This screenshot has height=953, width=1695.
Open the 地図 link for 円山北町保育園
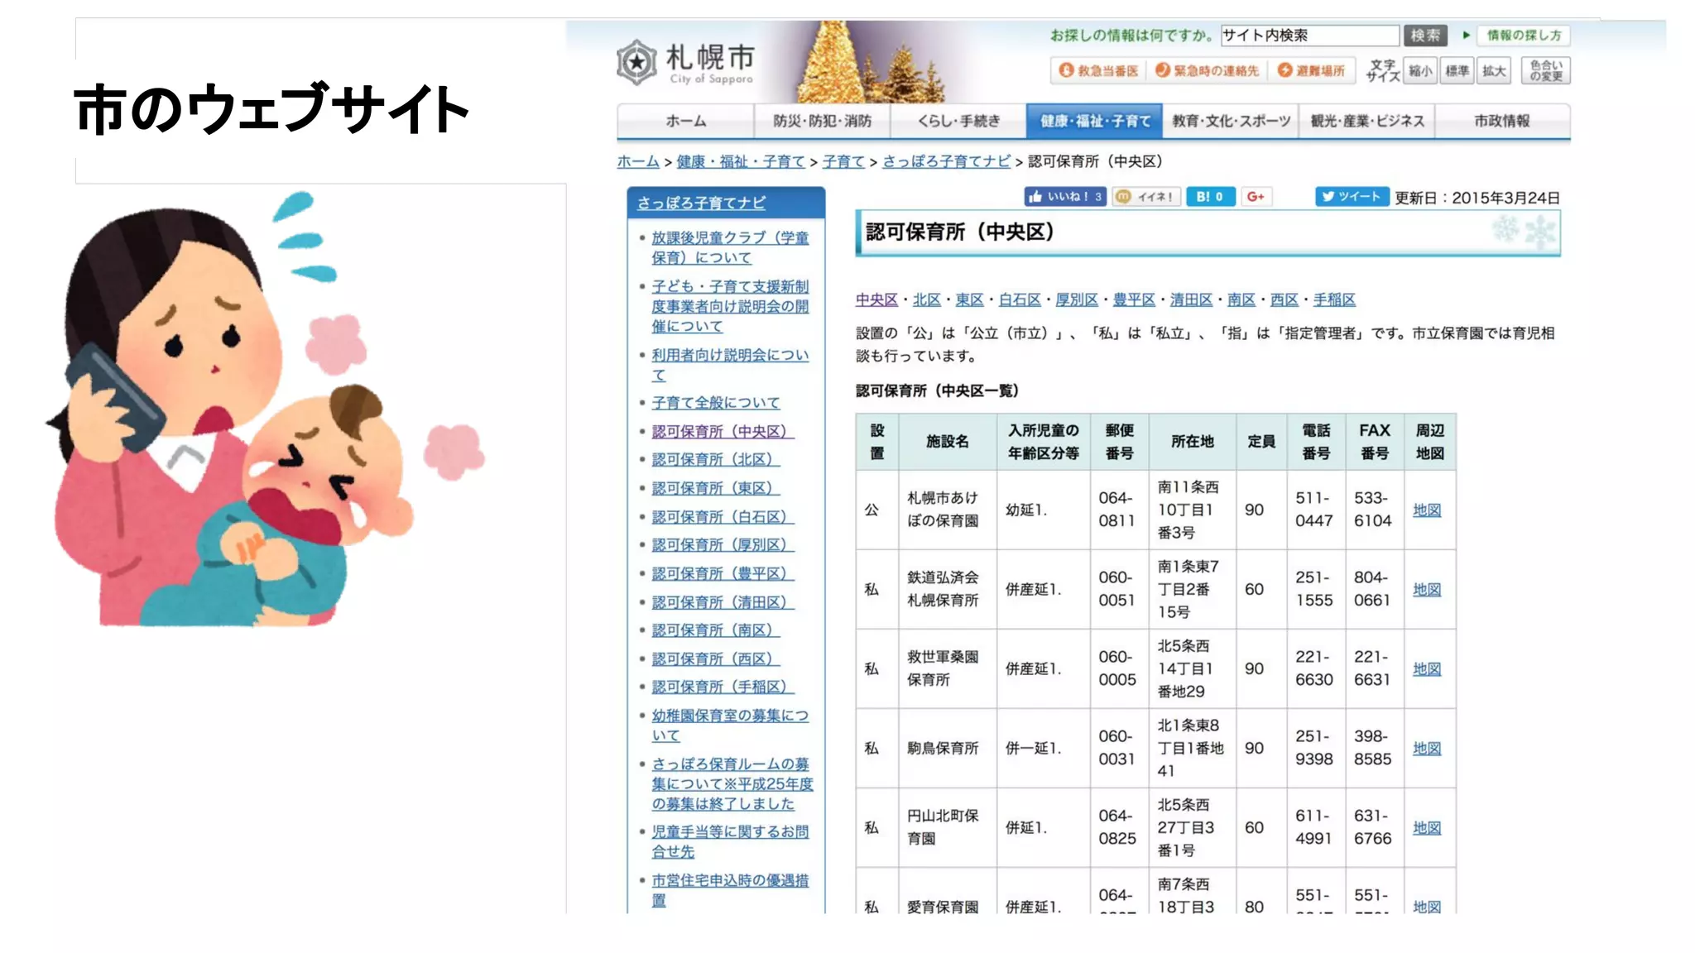pos(1427,828)
